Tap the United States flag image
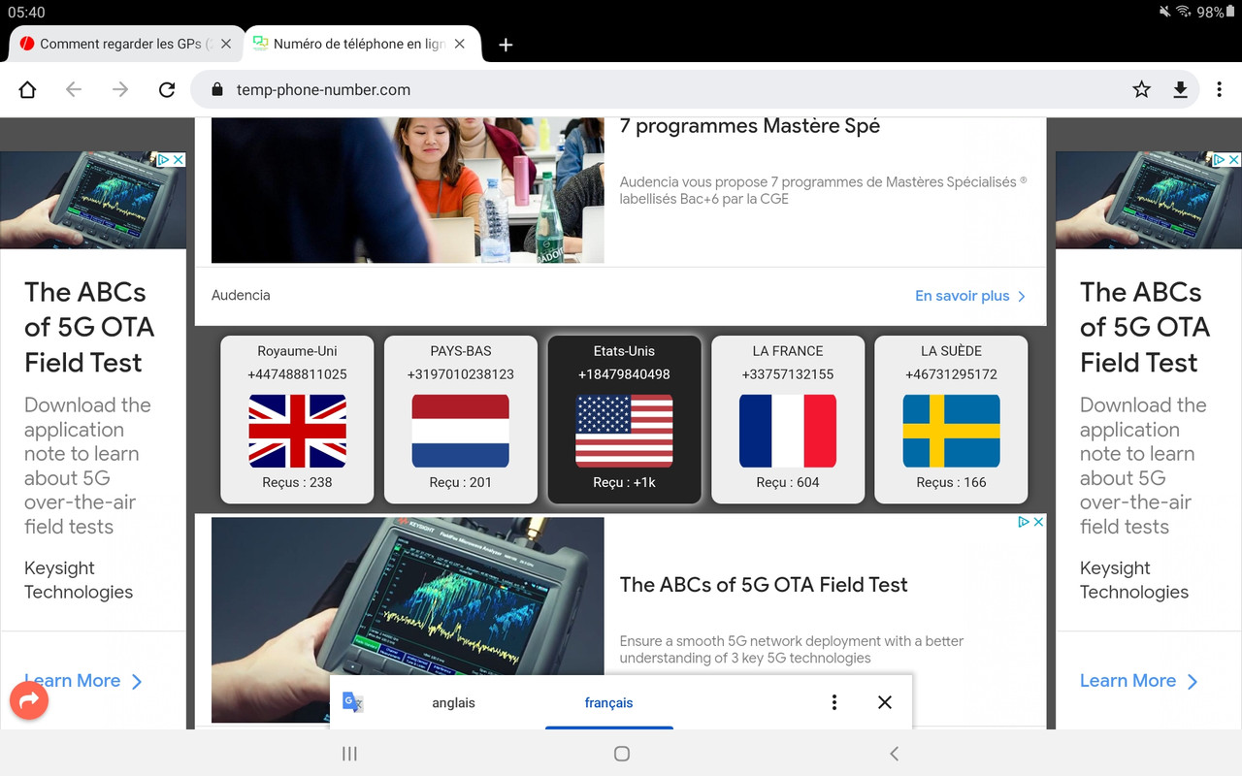The width and height of the screenshot is (1242, 776). (624, 431)
